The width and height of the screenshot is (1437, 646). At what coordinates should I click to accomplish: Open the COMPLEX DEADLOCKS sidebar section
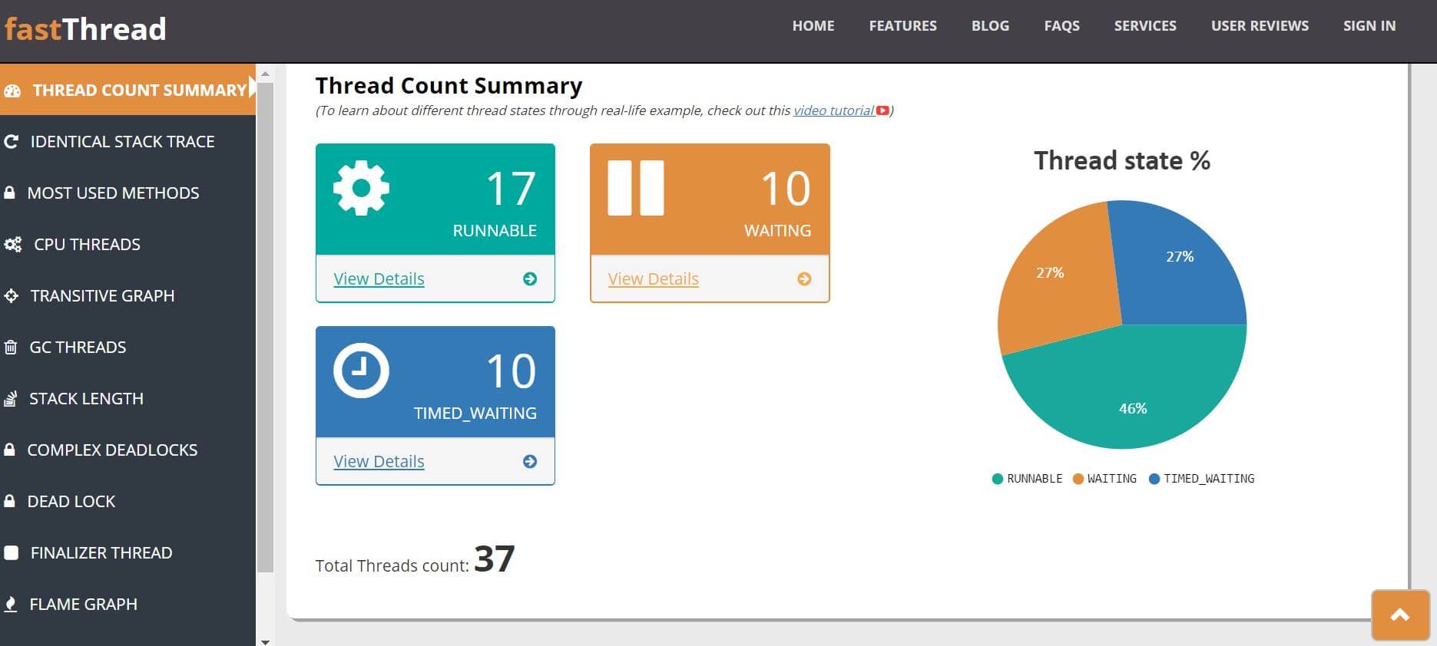(112, 450)
